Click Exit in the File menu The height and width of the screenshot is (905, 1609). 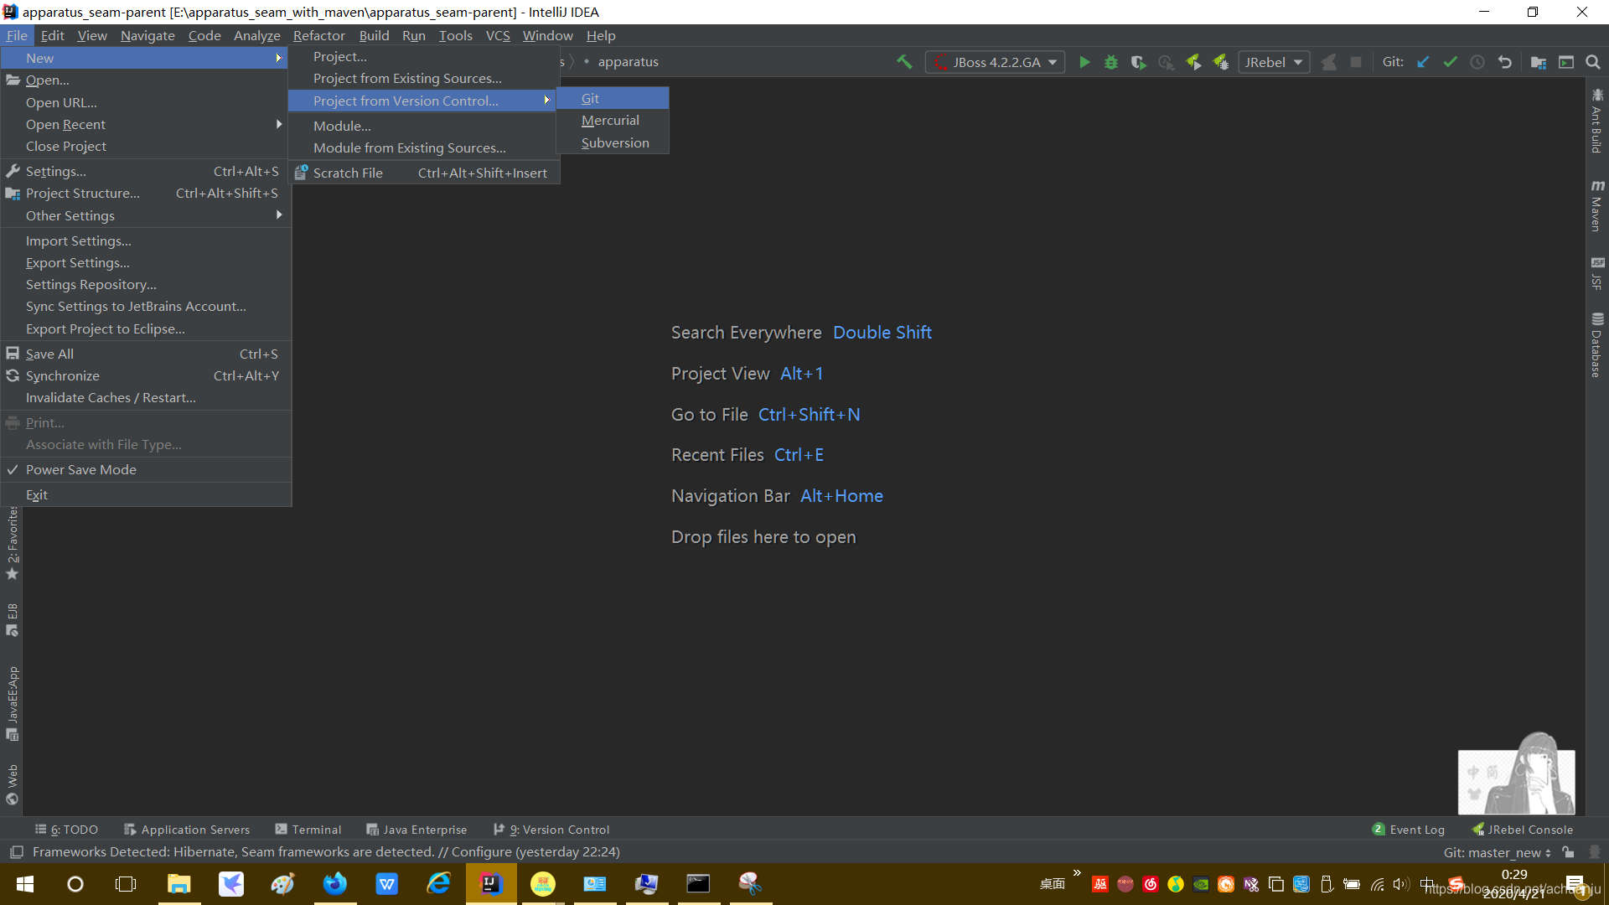click(146, 495)
